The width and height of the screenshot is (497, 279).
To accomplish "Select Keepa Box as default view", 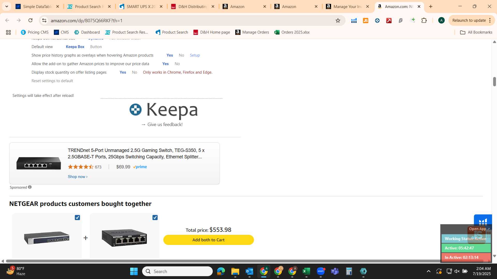I will (x=75, y=47).
